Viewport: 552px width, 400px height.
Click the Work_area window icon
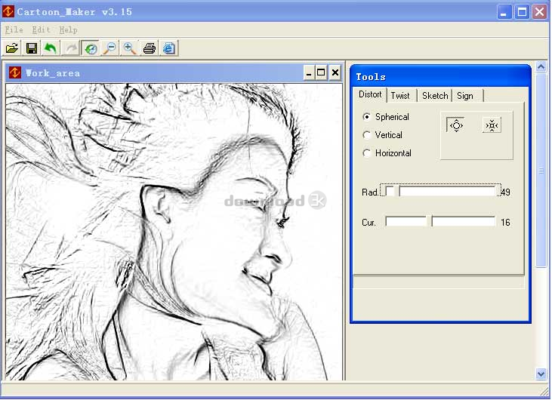pos(15,72)
